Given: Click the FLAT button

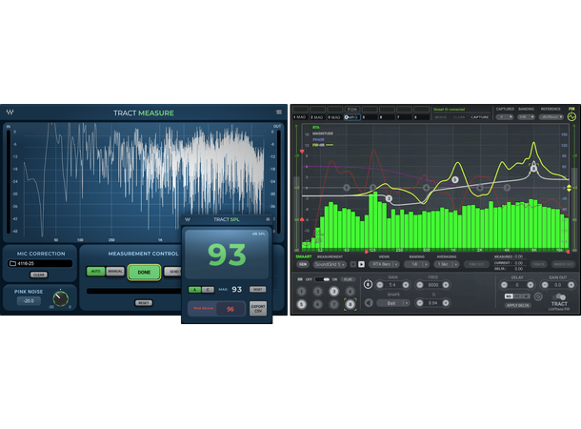Looking at the screenshot, I should (348, 279).
